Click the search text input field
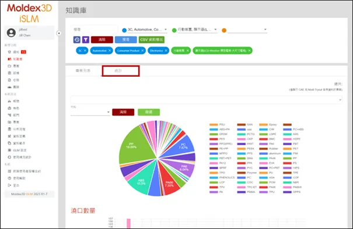Screen dimensions: 353x229 95,30
